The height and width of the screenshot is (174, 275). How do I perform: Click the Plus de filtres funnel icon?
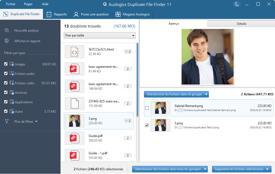tap(6, 121)
